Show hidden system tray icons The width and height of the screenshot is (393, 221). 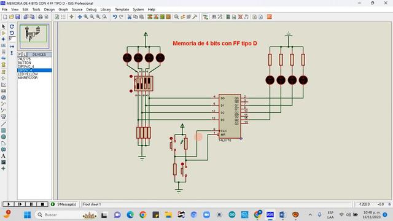pyautogui.click(x=310, y=215)
